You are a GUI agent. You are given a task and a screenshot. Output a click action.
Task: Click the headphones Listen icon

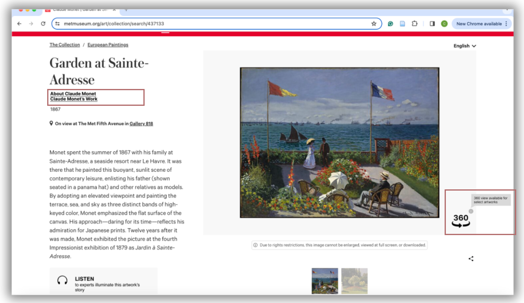pos(62,280)
